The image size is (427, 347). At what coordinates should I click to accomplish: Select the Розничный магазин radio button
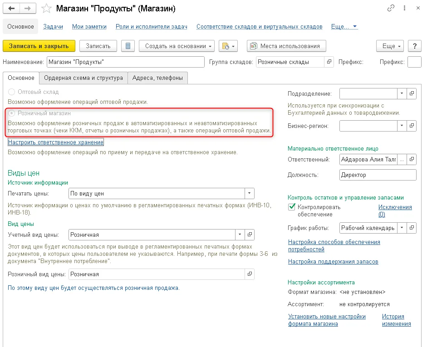point(11,113)
